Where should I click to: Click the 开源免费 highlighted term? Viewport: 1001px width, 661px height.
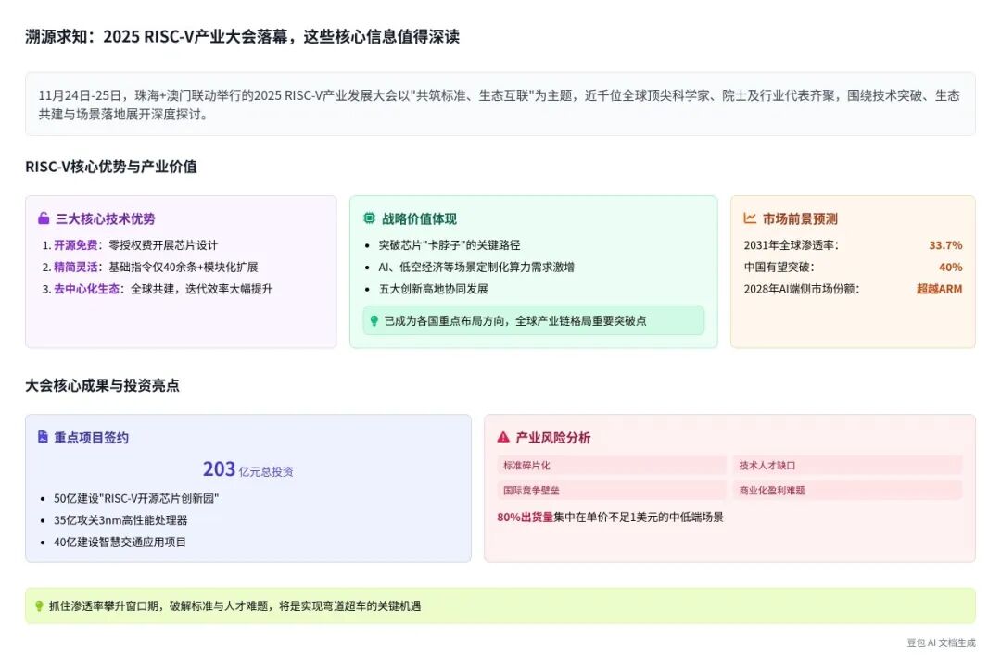click(x=75, y=245)
